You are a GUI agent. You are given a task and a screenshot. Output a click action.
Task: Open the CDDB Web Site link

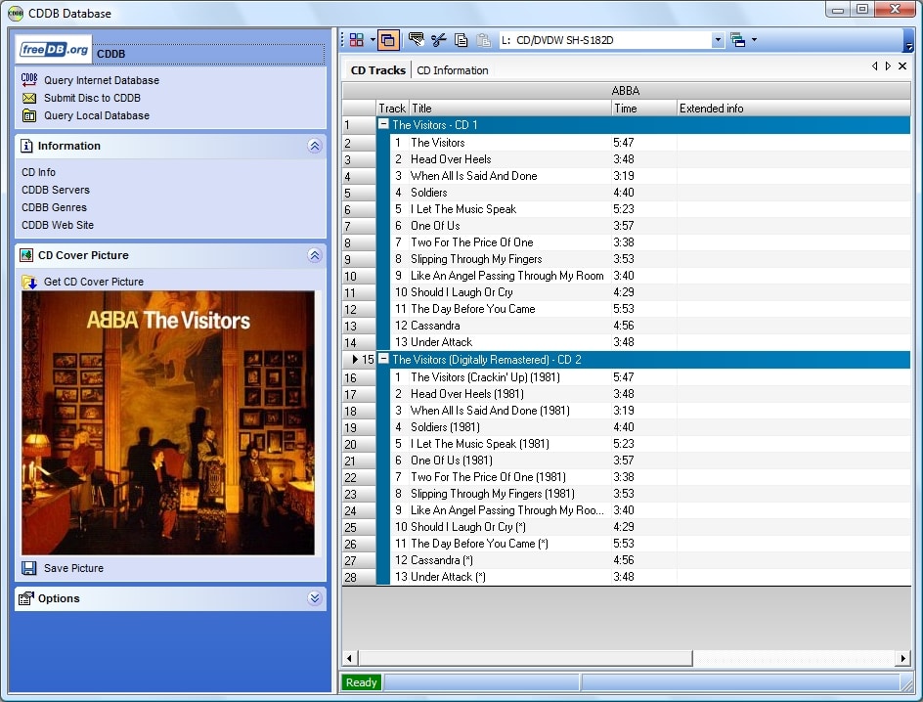pos(57,226)
